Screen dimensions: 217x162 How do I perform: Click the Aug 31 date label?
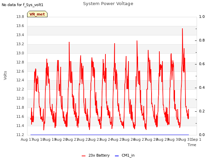tap(185, 139)
